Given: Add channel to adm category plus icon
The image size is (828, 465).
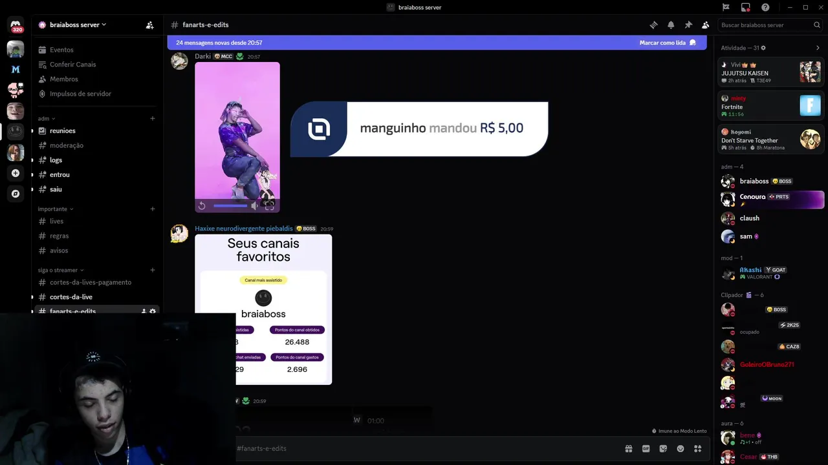Looking at the screenshot, I should pos(153,118).
